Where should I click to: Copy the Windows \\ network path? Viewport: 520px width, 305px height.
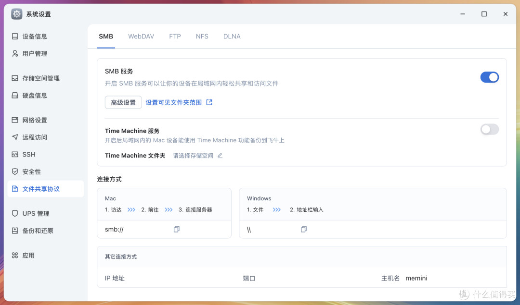pos(303,229)
